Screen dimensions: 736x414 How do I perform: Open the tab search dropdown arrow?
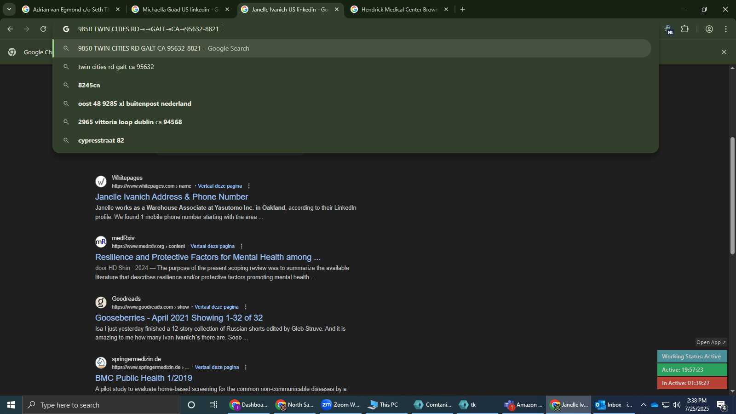click(x=9, y=9)
